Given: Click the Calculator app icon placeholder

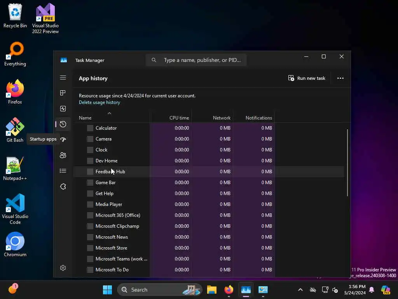Looking at the screenshot, I should 90,128.
